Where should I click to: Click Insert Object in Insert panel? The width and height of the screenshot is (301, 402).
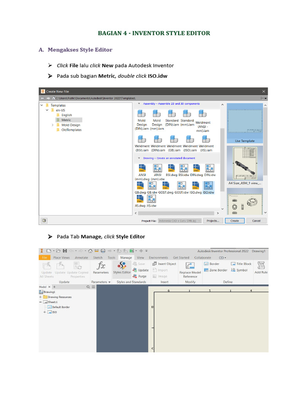click(x=164, y=264)
